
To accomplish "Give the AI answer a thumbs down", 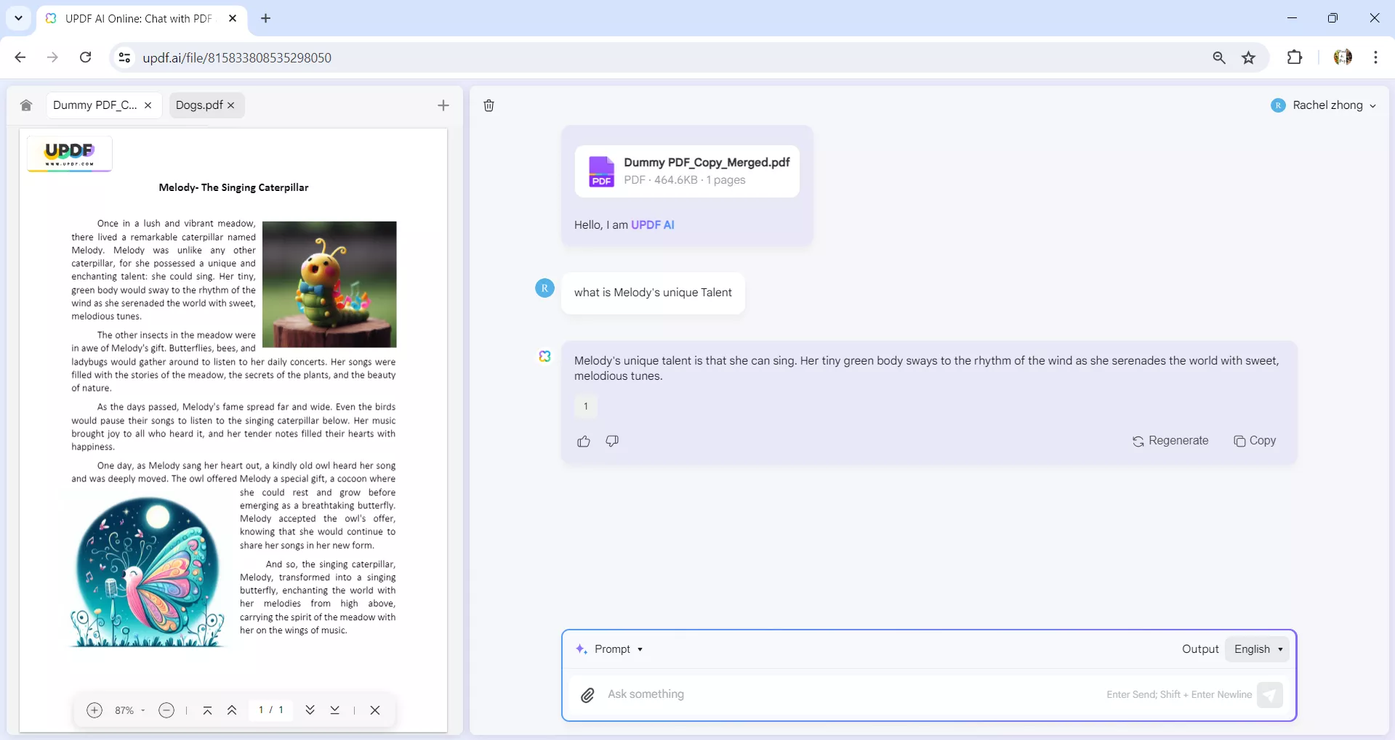I will [x=612, y=441].
